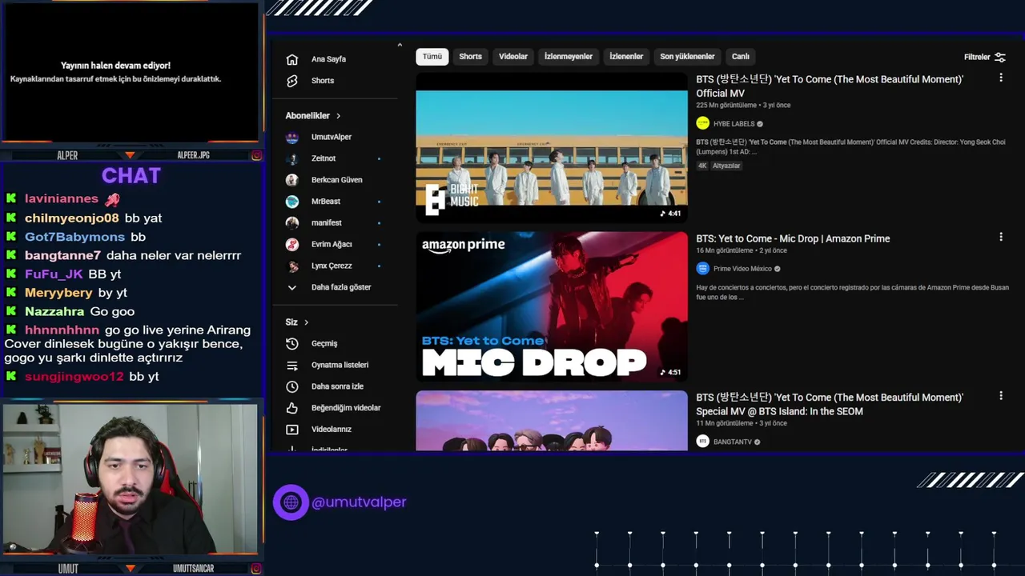Select the Son yüklenenler filter chip
This screenshot has height=576, width=1025.
click(687, 57)
